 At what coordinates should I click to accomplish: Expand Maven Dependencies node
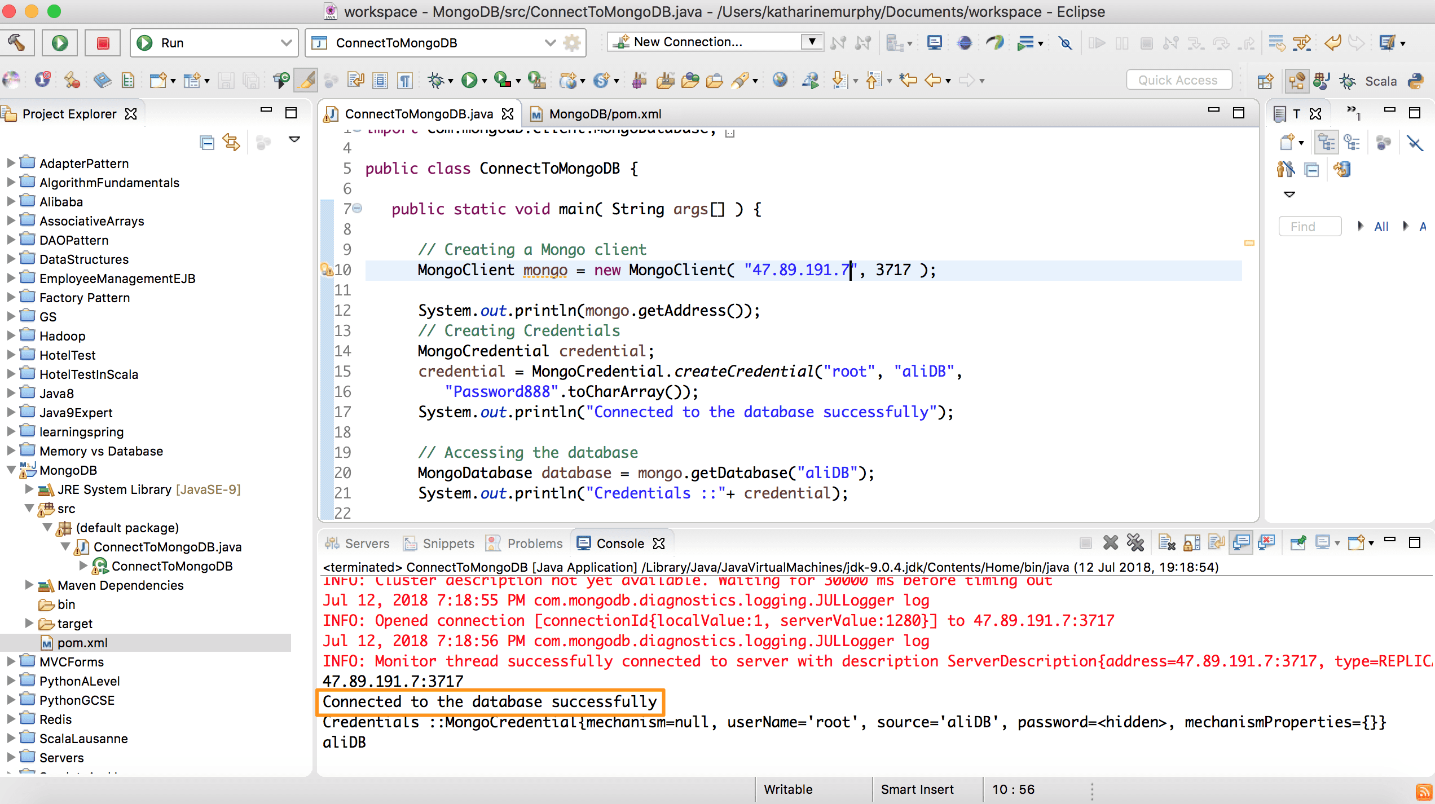29,585
